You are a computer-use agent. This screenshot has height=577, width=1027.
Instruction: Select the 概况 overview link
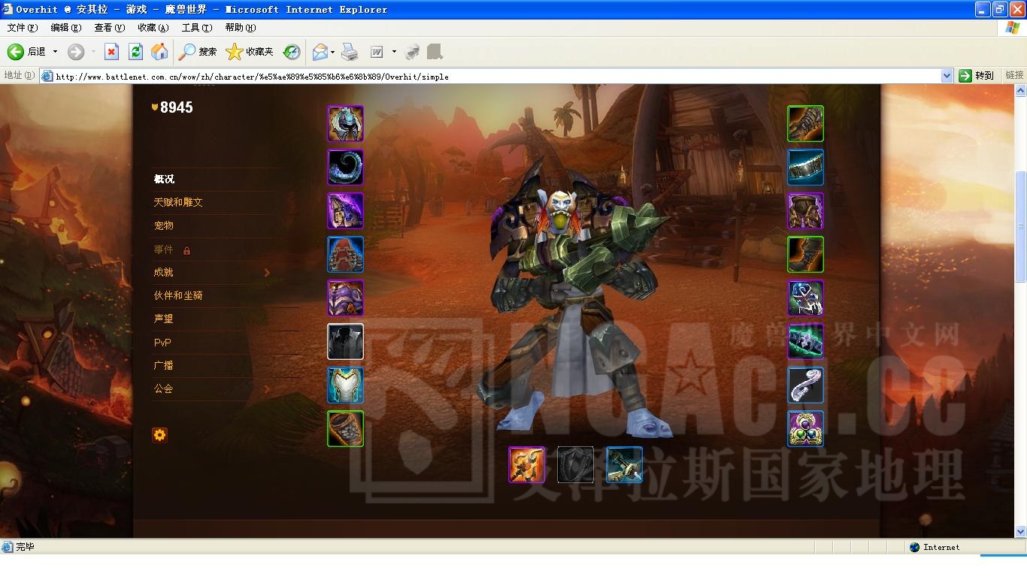pyautogui.click(x=164, y=179)
